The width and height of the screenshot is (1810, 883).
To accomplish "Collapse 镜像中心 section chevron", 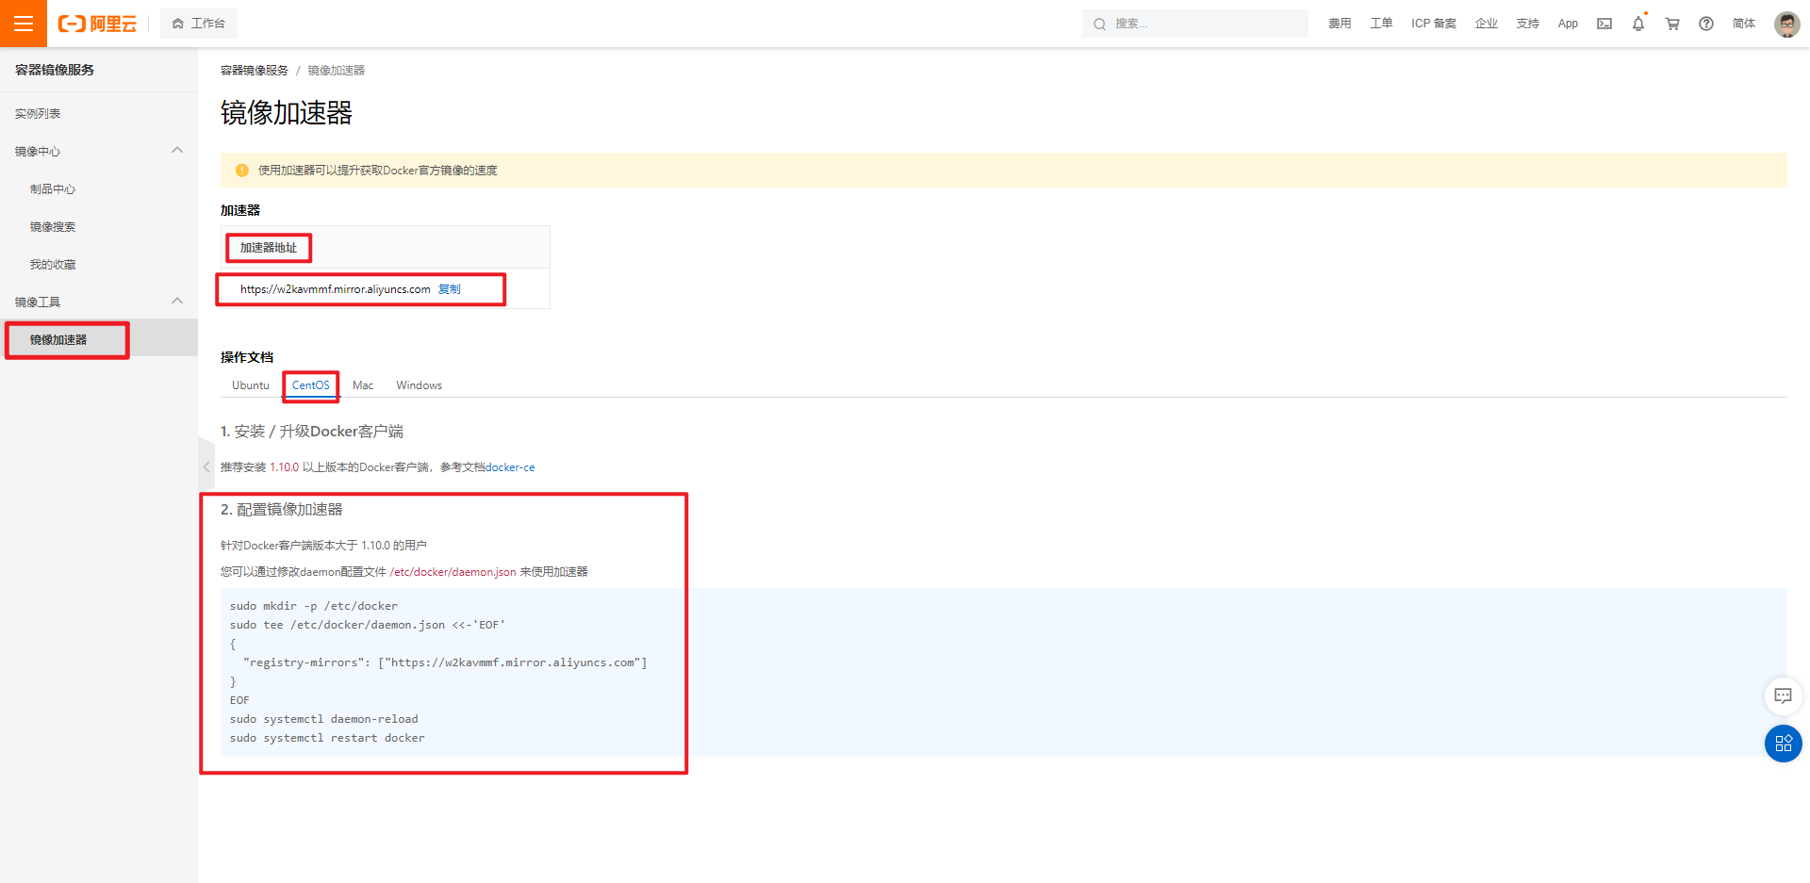I will tap(177, 151).
